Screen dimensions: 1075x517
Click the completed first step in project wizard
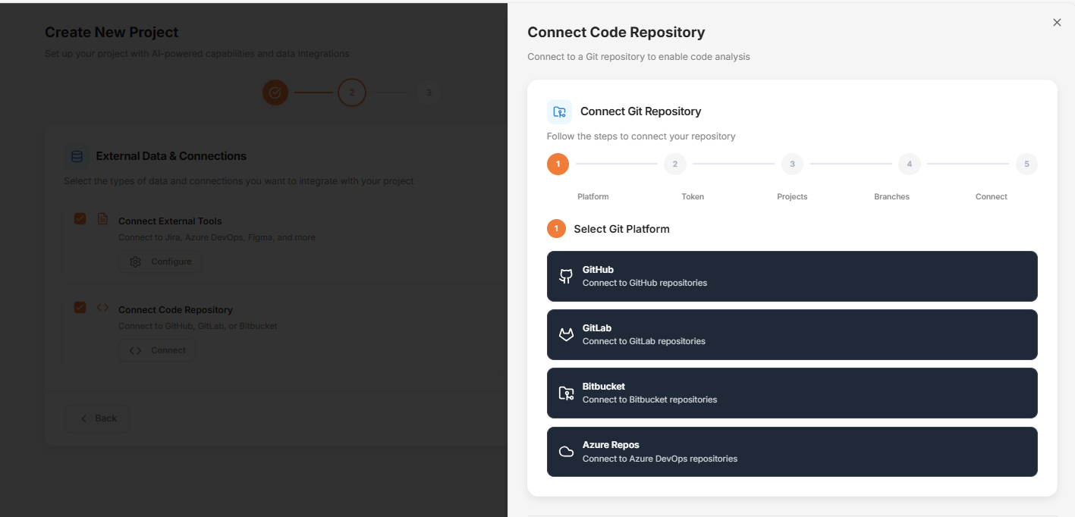(275, 92)
